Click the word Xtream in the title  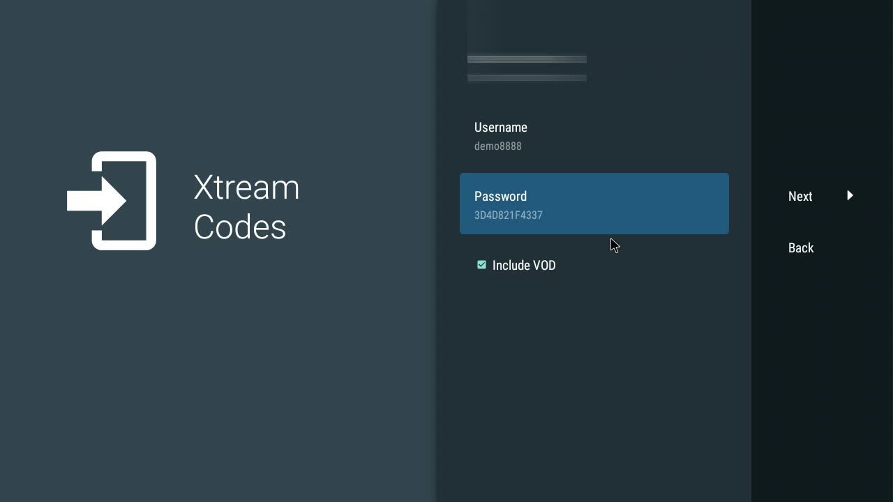click(x=246, y=188)
